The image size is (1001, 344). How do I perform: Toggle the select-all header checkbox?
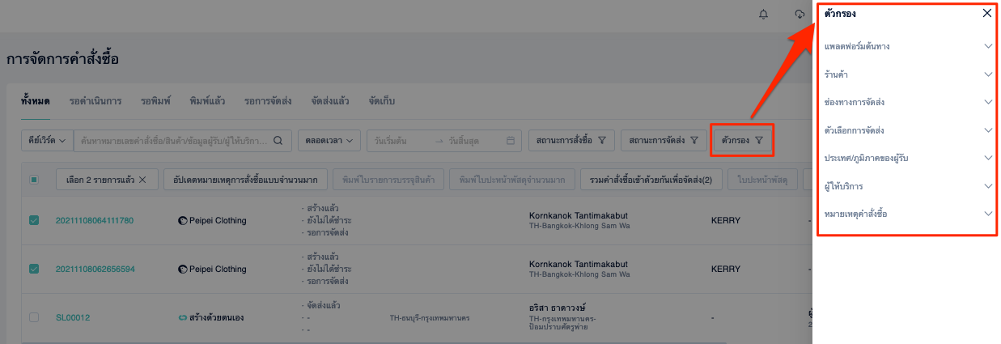pyautogui.click(x=34, y=180)
